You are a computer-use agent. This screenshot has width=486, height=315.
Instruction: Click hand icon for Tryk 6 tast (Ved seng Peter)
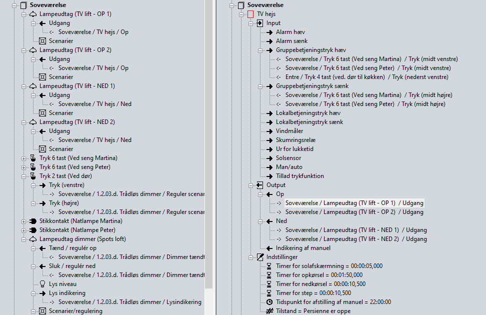pos(33,167)
